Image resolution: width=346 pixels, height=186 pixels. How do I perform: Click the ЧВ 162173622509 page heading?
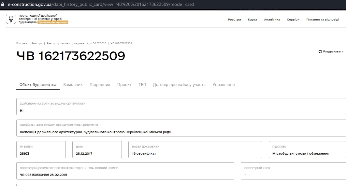[x=71, y=56]
